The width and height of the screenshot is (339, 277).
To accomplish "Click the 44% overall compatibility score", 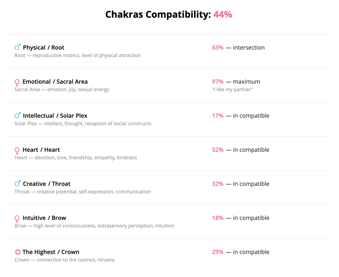I will (x=223, y=15).
